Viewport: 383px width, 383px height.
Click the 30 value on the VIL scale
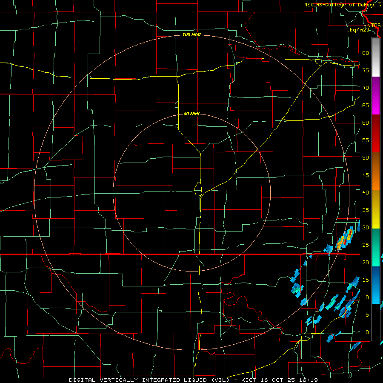coord(366,227)
